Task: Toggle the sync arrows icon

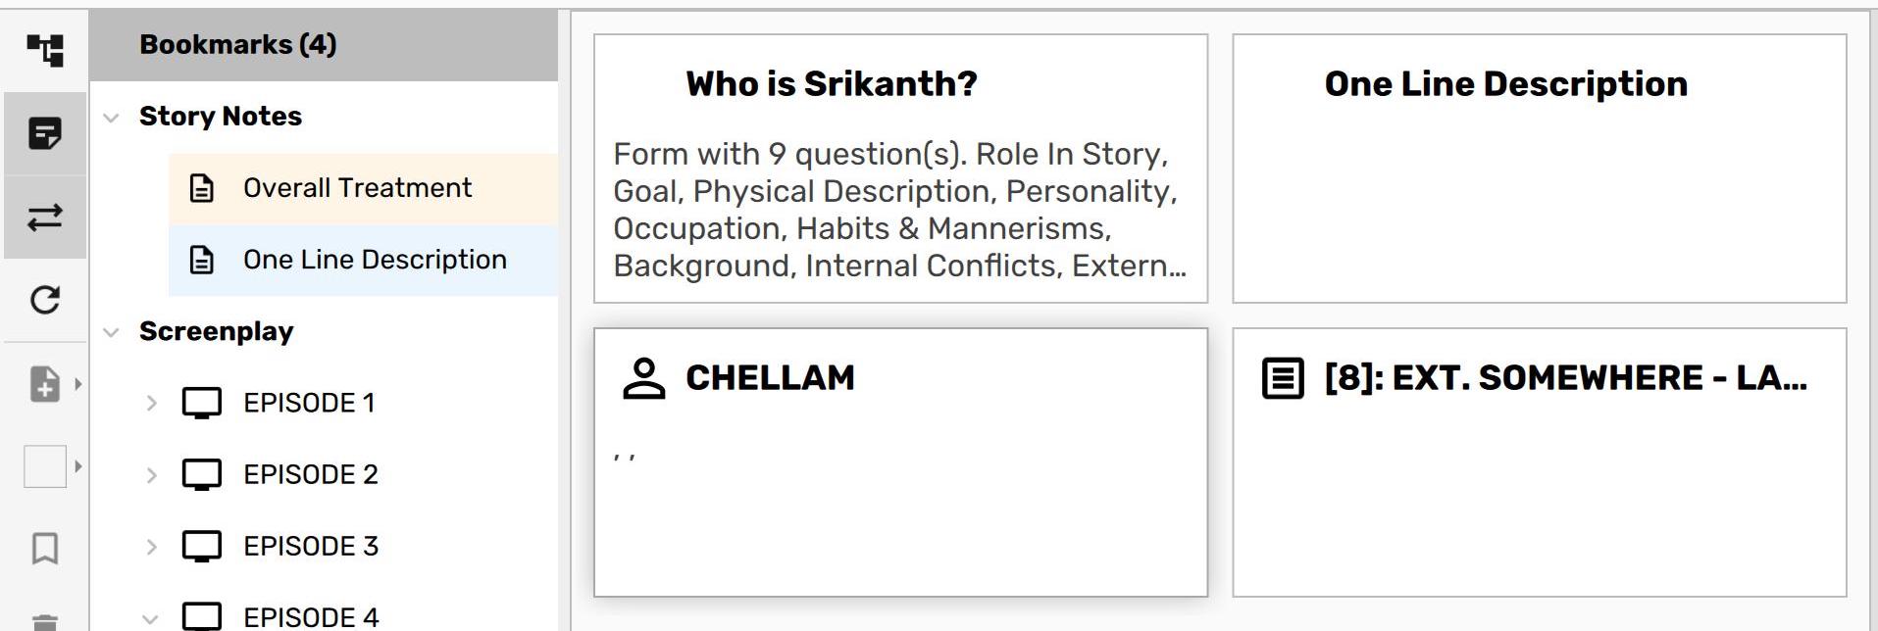Action: tap(45, 217)
